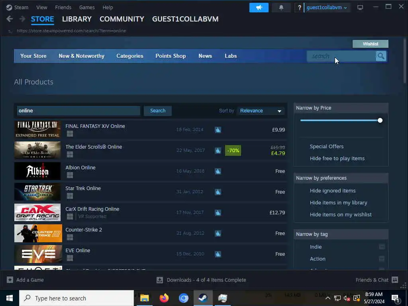
Task: Launch Firefox from the taskbar
Action: coord(164,298)
